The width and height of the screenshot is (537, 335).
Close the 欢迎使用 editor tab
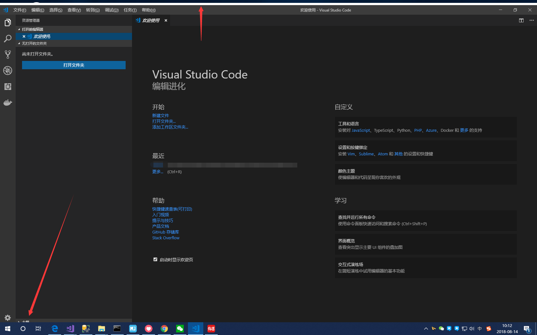point(166,20)
